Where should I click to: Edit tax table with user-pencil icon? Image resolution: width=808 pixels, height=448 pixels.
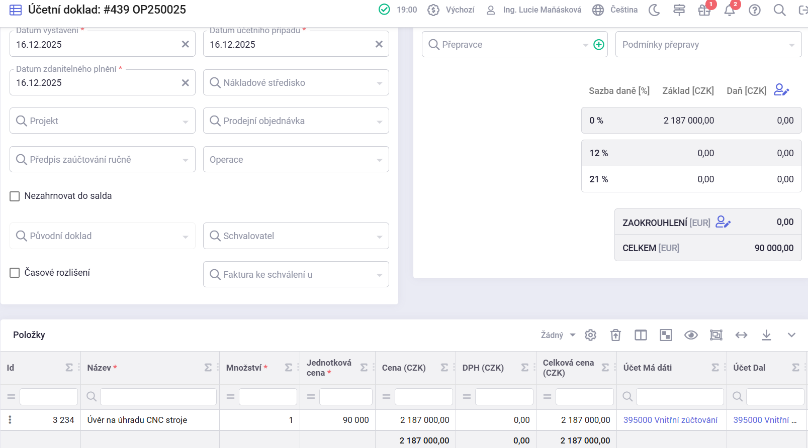tap(781, 90)
